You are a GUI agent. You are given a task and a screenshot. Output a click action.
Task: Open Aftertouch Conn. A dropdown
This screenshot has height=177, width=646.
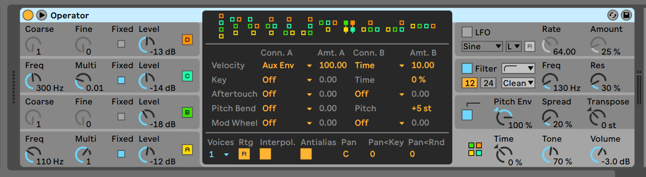[x=287, y=94]
